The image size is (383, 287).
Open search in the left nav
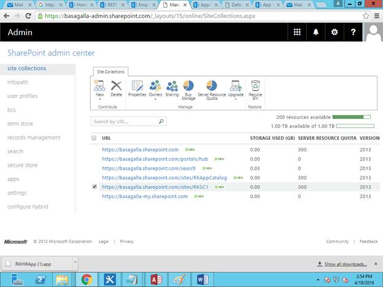15,151
